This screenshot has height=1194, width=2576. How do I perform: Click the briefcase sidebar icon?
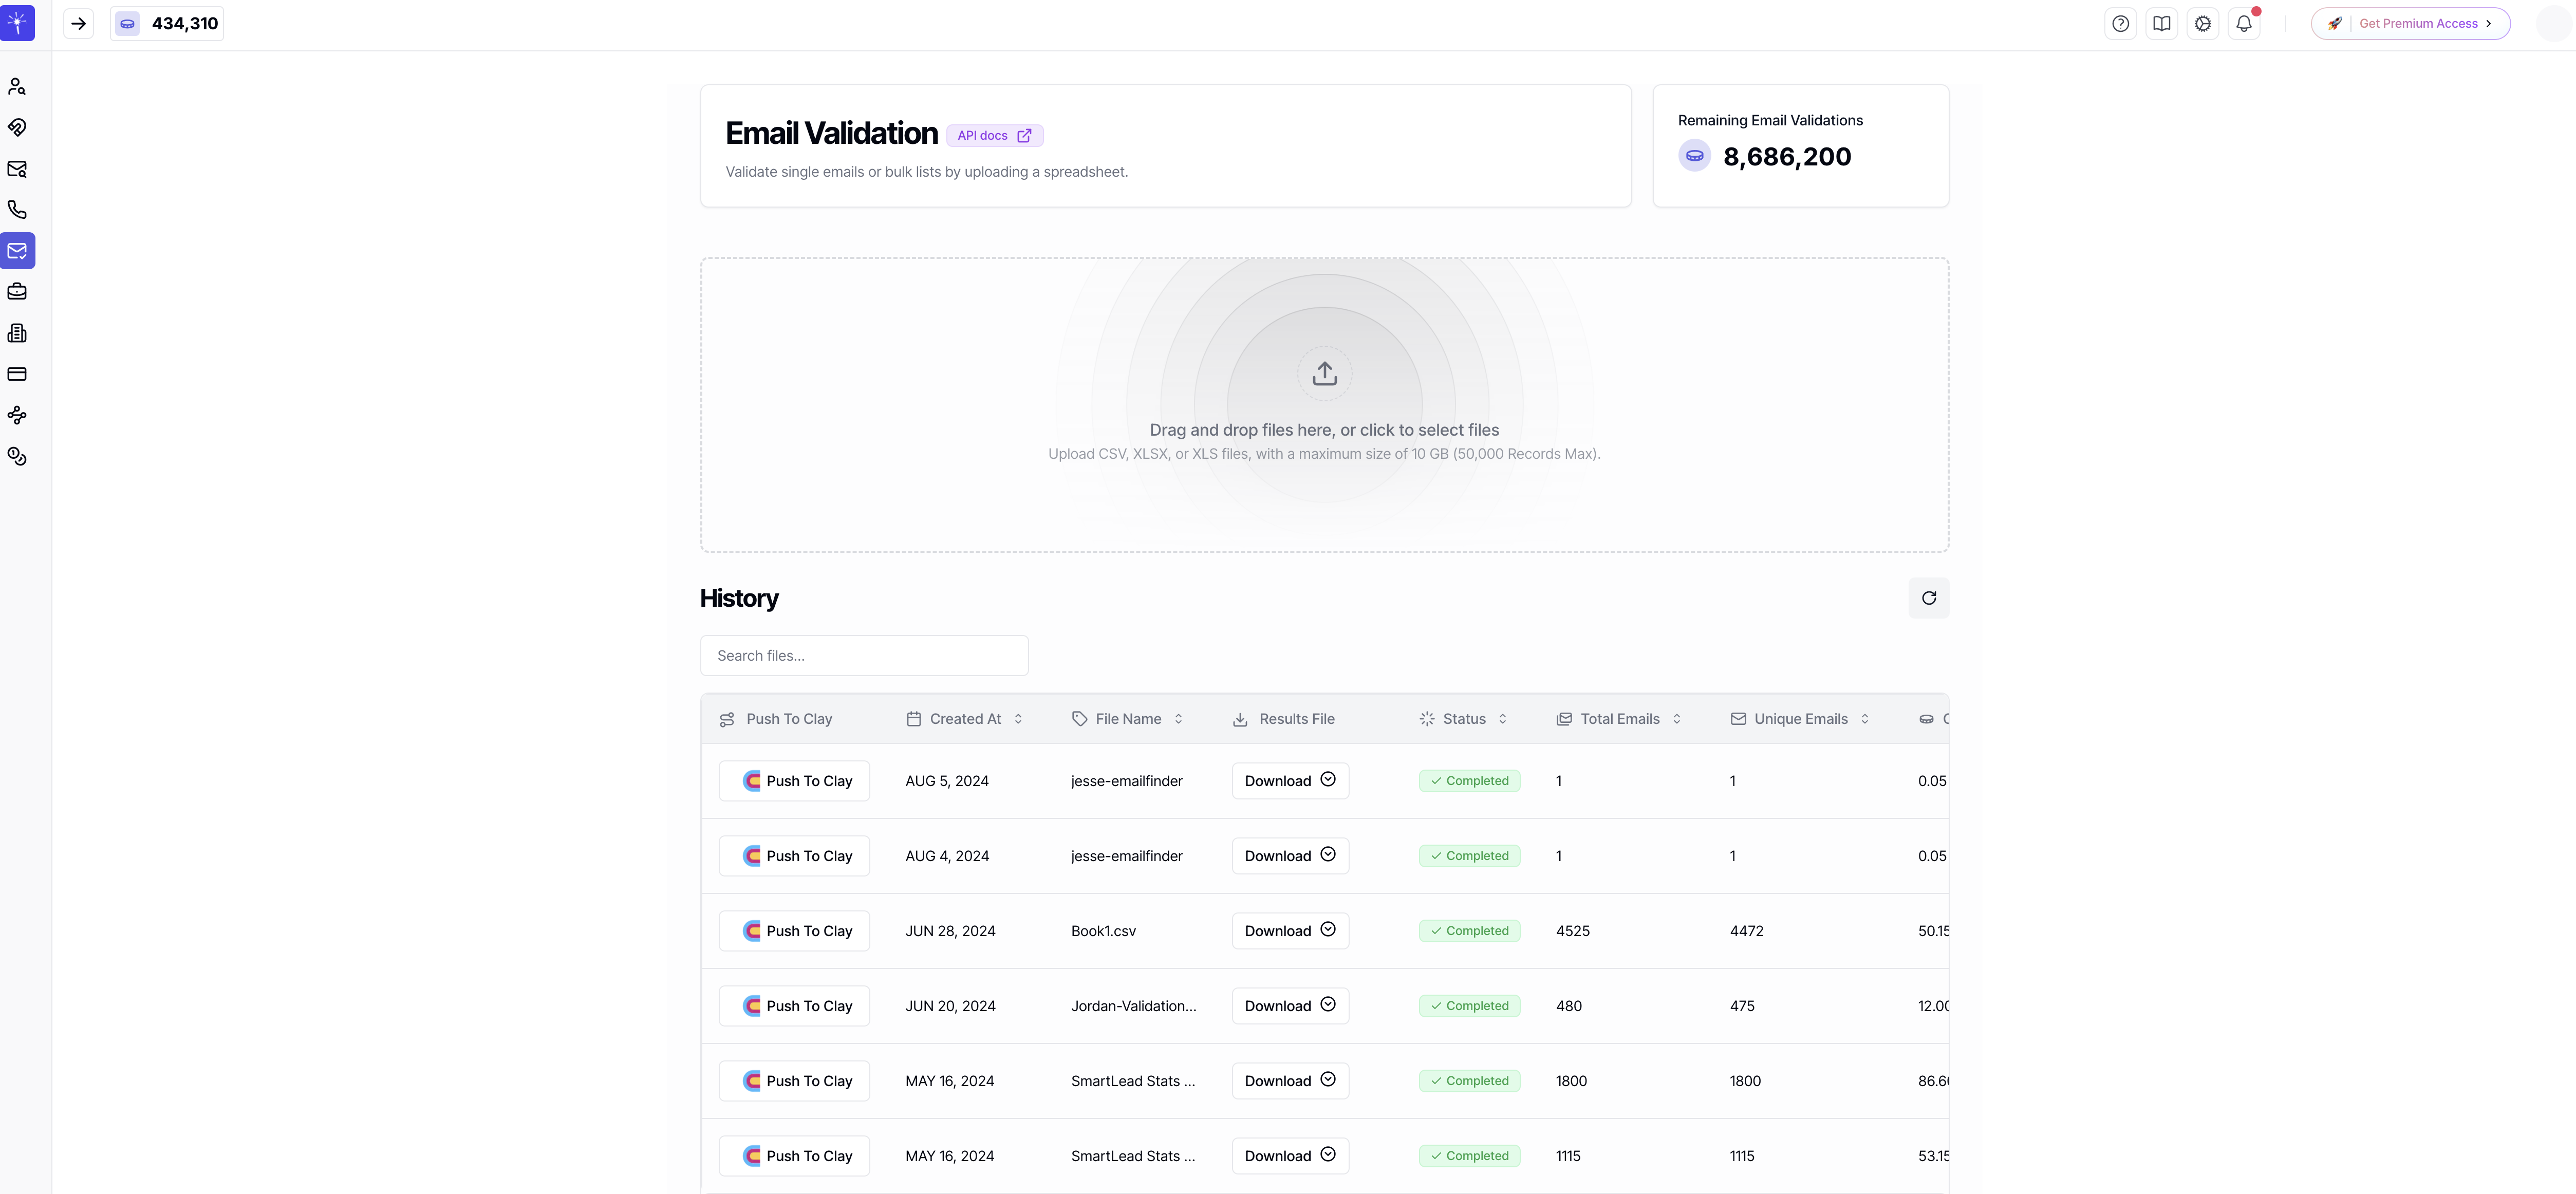17,292
